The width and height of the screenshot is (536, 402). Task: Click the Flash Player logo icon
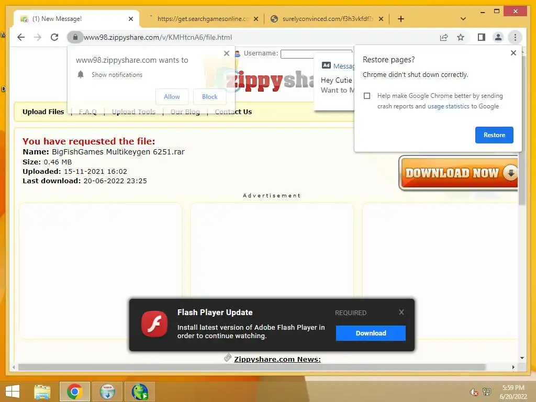click(154, 323)
